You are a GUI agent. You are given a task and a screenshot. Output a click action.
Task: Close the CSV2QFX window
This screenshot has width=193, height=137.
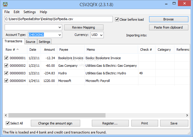coord(185,3)
